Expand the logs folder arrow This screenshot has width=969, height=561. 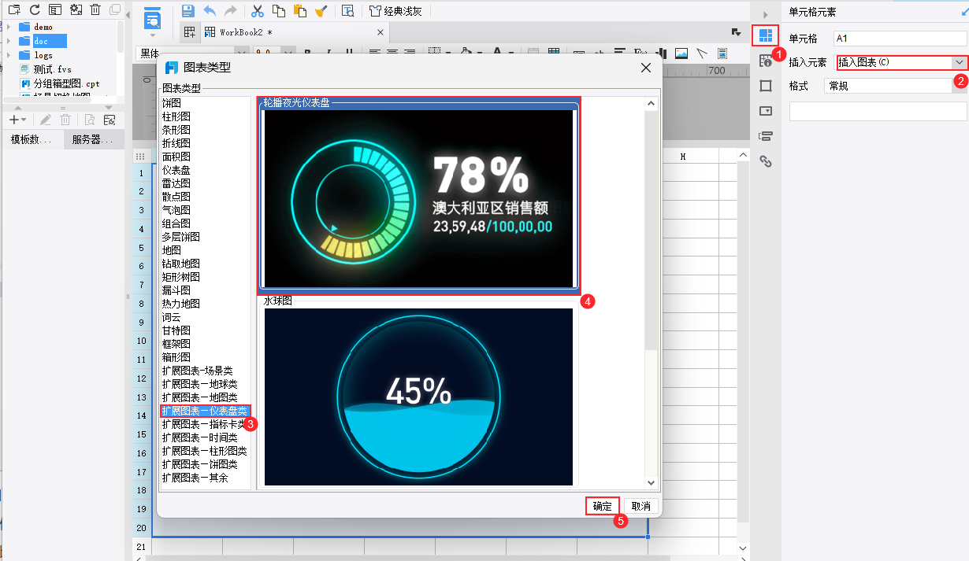[9, 55]
